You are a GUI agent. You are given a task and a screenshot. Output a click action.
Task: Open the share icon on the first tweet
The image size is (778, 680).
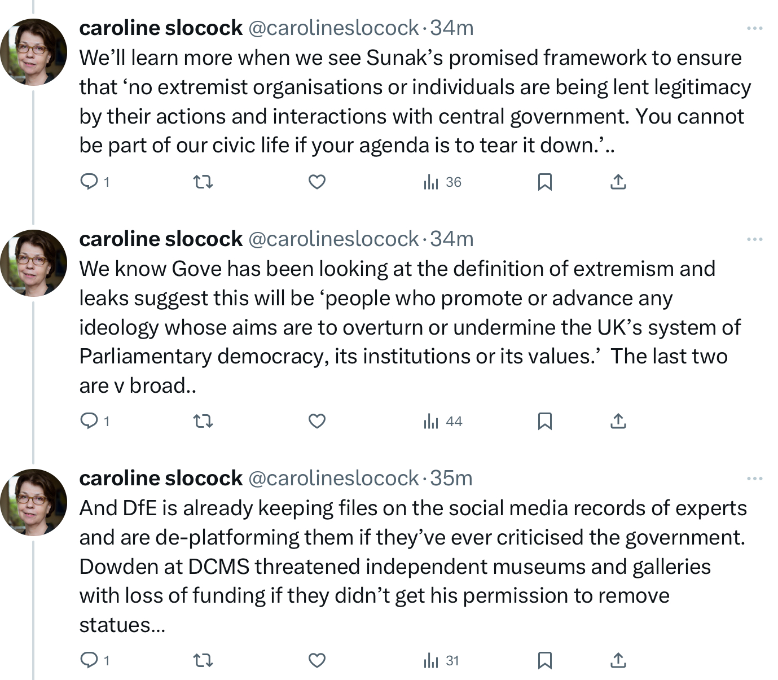(x=618, y=182)
